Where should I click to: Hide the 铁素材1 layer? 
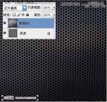pos(5,23)
